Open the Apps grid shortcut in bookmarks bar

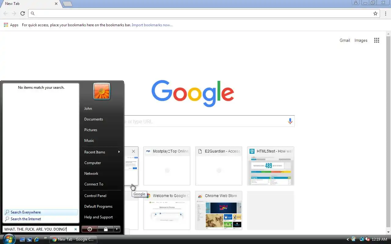11,25
